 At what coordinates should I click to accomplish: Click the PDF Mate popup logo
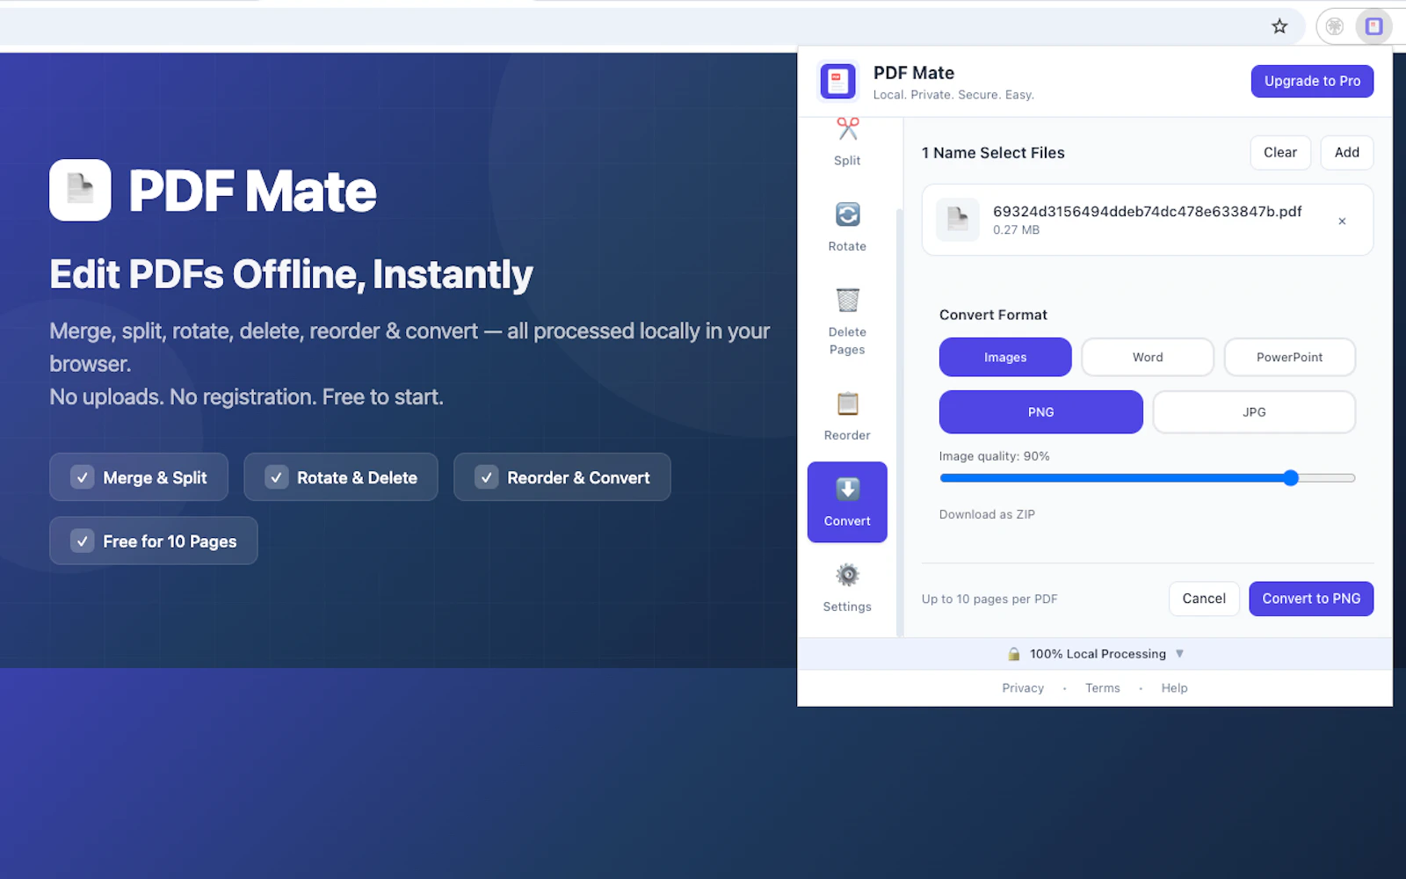(837, 82)
